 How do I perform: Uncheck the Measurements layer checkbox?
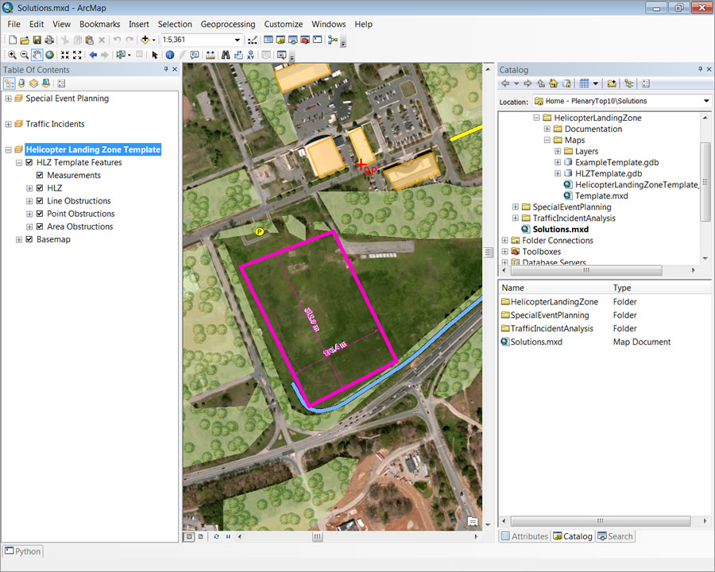coord(40,176)
